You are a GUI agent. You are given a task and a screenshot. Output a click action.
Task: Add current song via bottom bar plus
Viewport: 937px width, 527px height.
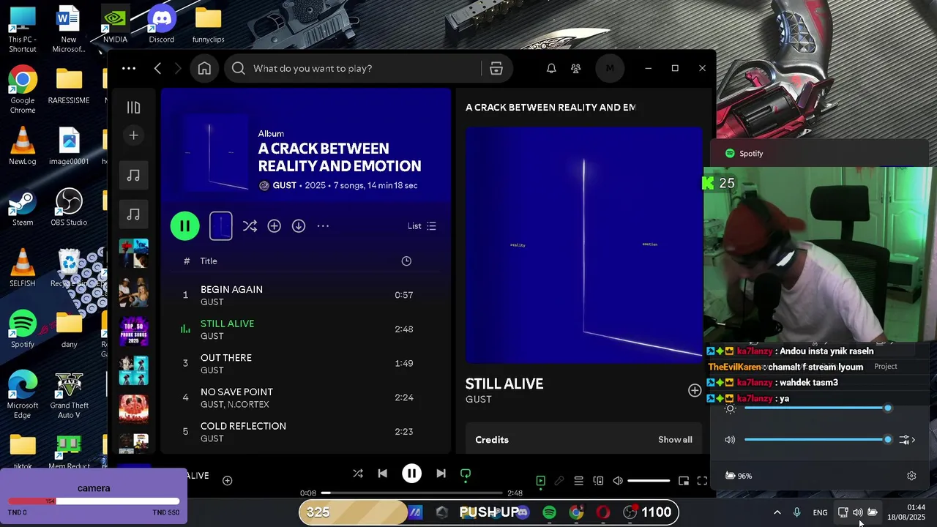click(x=228, y=481)
